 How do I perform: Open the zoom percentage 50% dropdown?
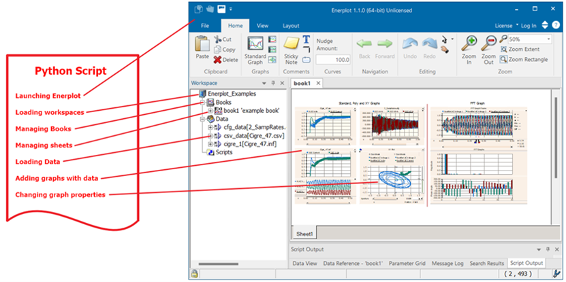click(x=549, y=39)
